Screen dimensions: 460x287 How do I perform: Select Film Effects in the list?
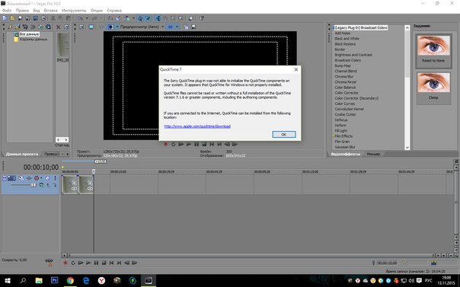coord(343,136)
